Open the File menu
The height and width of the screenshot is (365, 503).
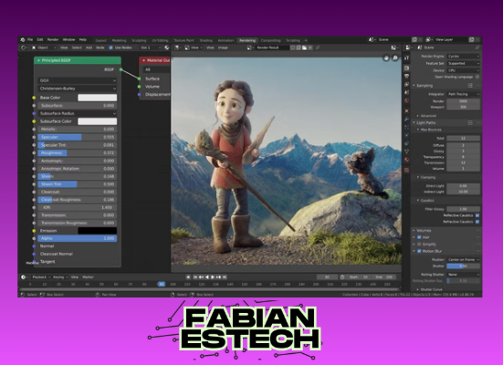pos(30,40)
